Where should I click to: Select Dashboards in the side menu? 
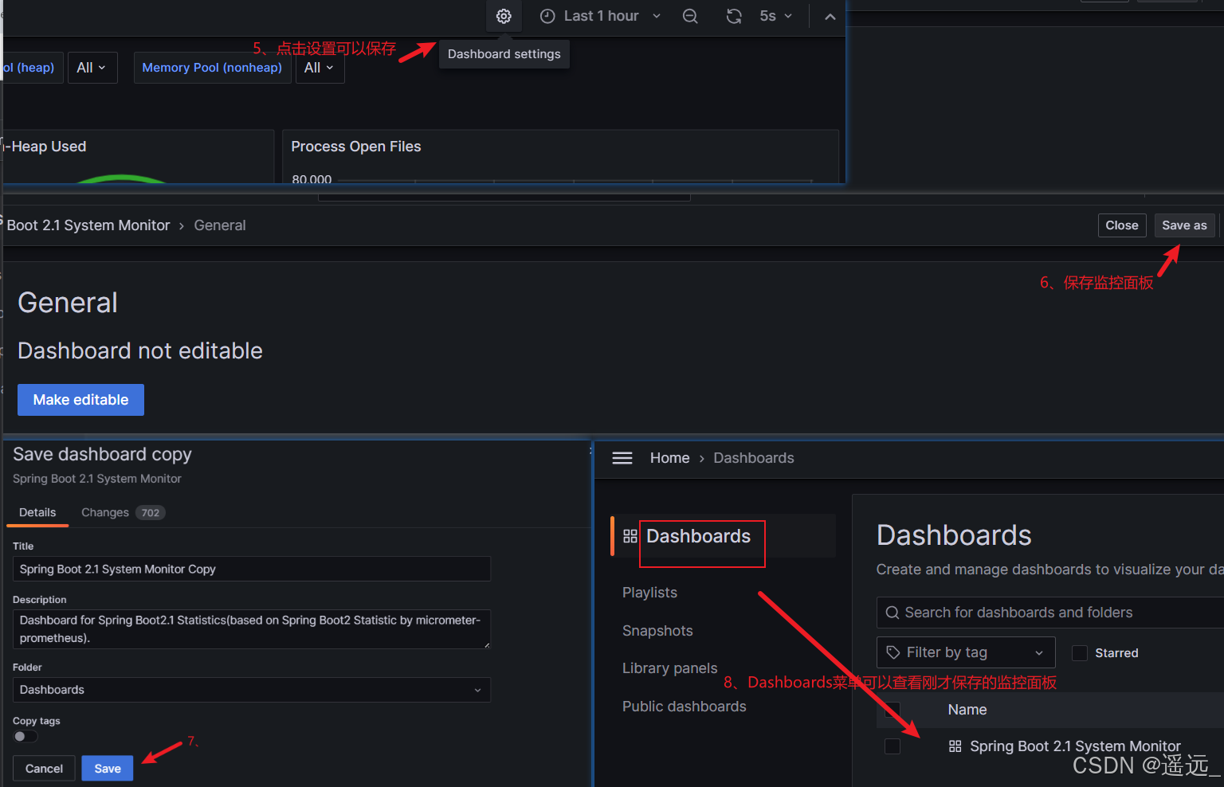click(698, 536)
